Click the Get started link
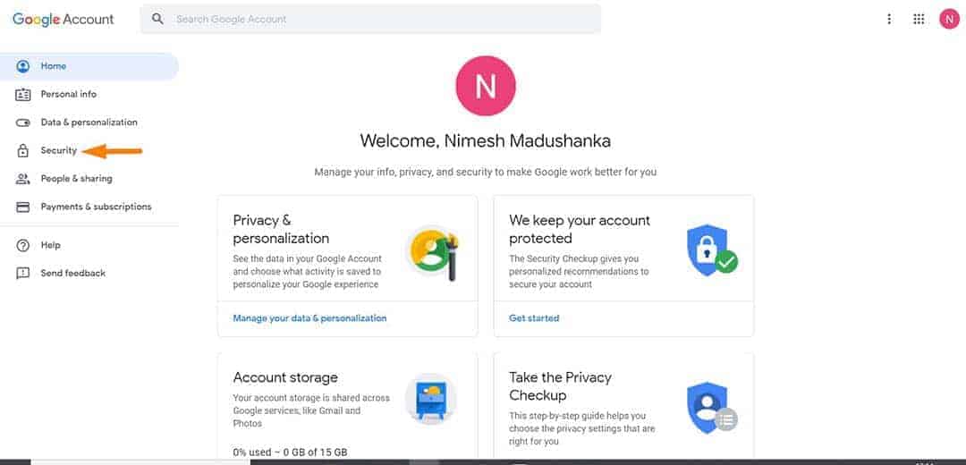 pos(534,318)
